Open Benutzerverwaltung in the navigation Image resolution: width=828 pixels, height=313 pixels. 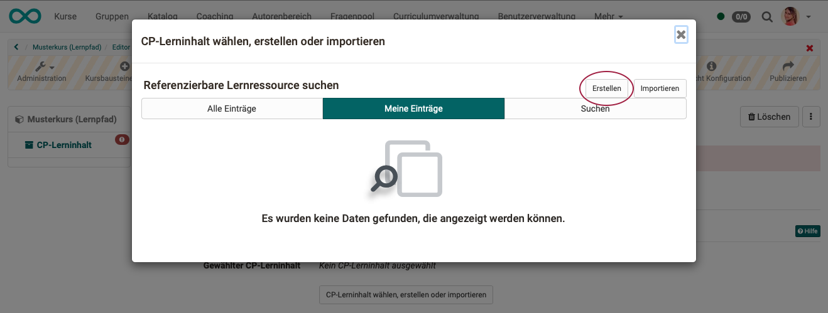tap(536, 16)
